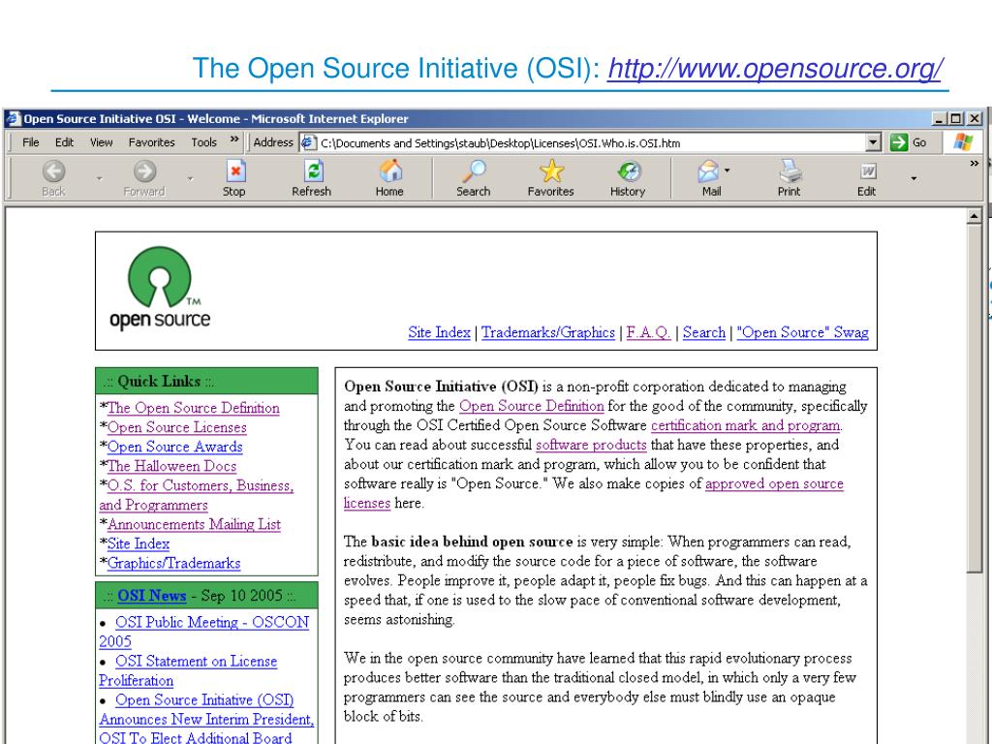The width and height of the screenshot is (992, 744).
Task: Show more toolbar buttons via toolbar chevron
Action: point(975,163)
